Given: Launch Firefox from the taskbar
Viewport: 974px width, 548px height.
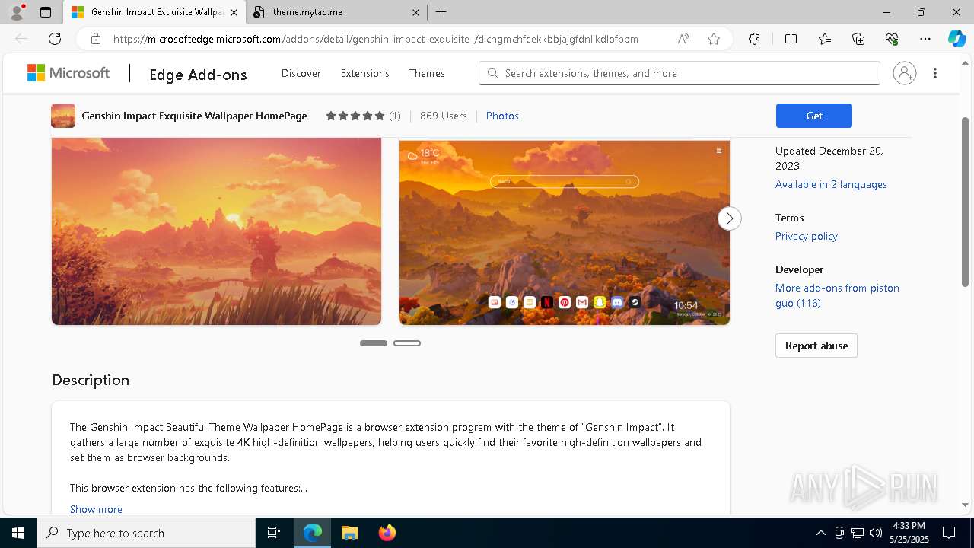Looking at the screenshot, I should (387, 533).
